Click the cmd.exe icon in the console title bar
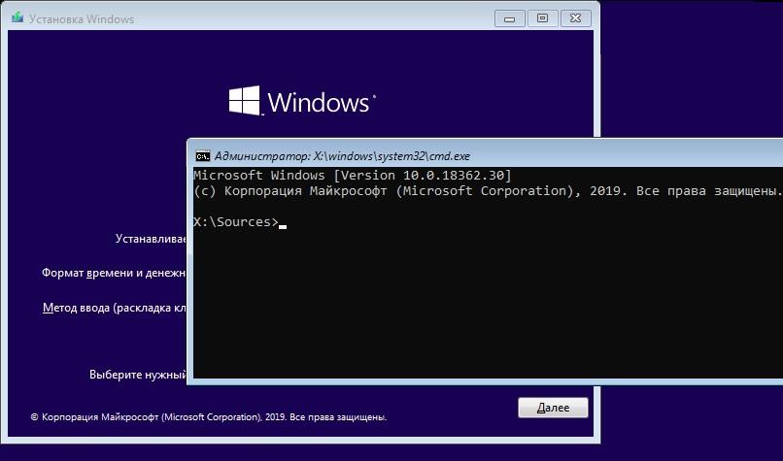This screenshot has width=783, height=461. pos(202,156)
